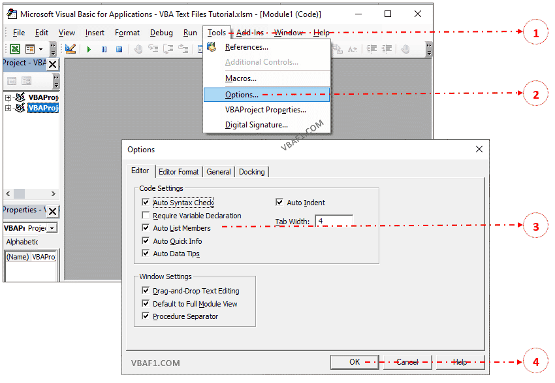Click Cancel in the Options dialog
This screenshot has height=383, width=555.
click(407, 362)
